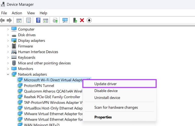
Task: Open the Action menu
Action: pos(17,13)
